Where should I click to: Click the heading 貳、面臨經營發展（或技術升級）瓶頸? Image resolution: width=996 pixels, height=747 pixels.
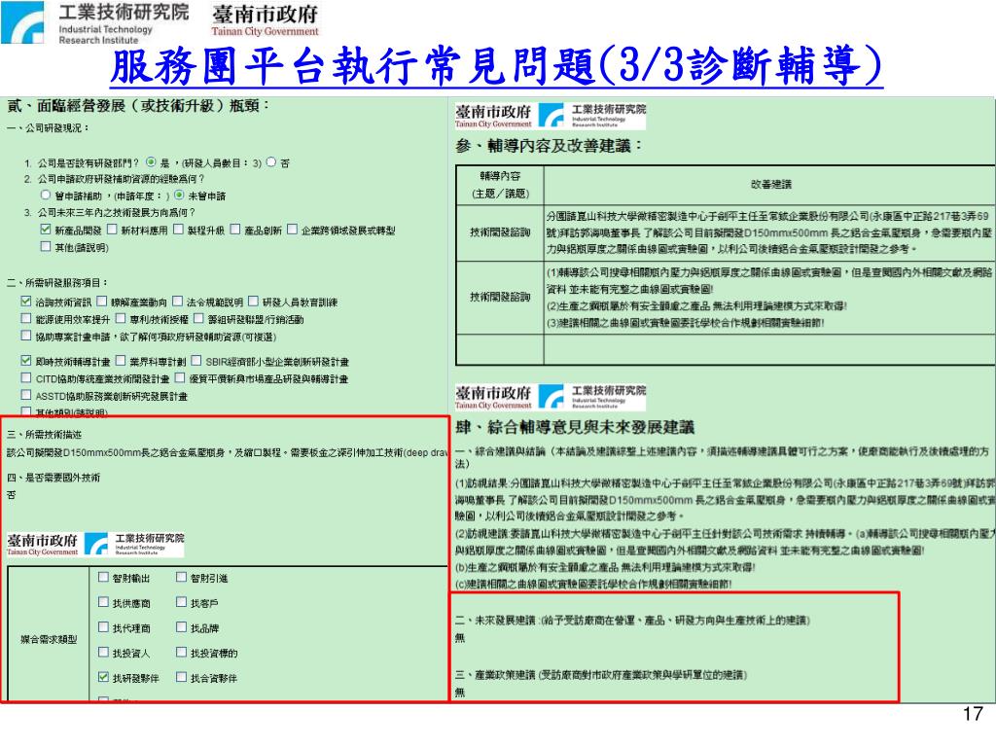[138, 105]
